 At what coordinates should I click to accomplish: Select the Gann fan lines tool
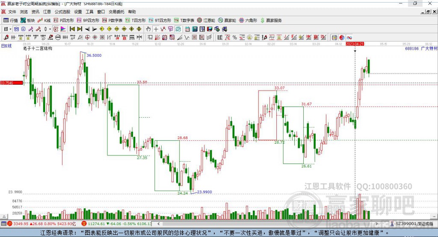tap(157, 38)
